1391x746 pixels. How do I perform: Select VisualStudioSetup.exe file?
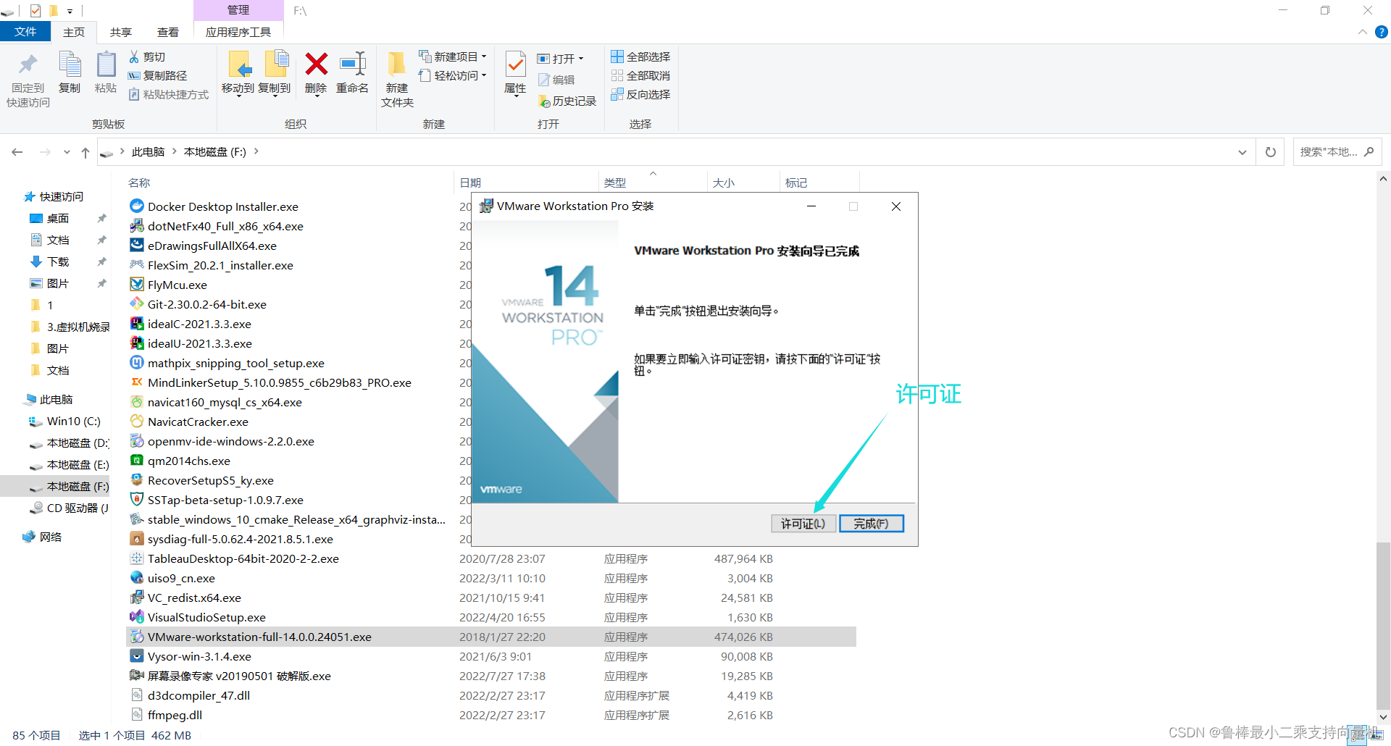tap(206, 617)
